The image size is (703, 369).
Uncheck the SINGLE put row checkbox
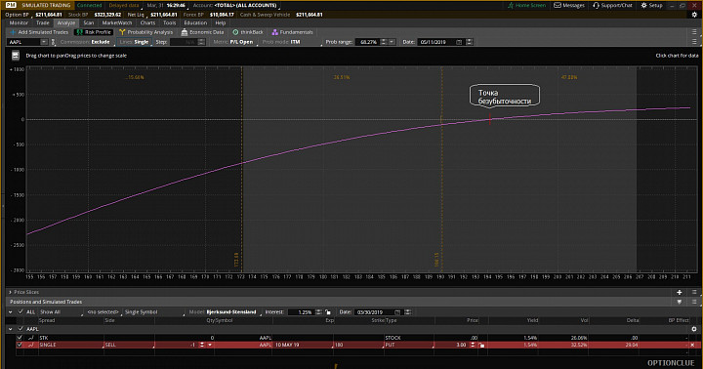[x=20, y=345]
